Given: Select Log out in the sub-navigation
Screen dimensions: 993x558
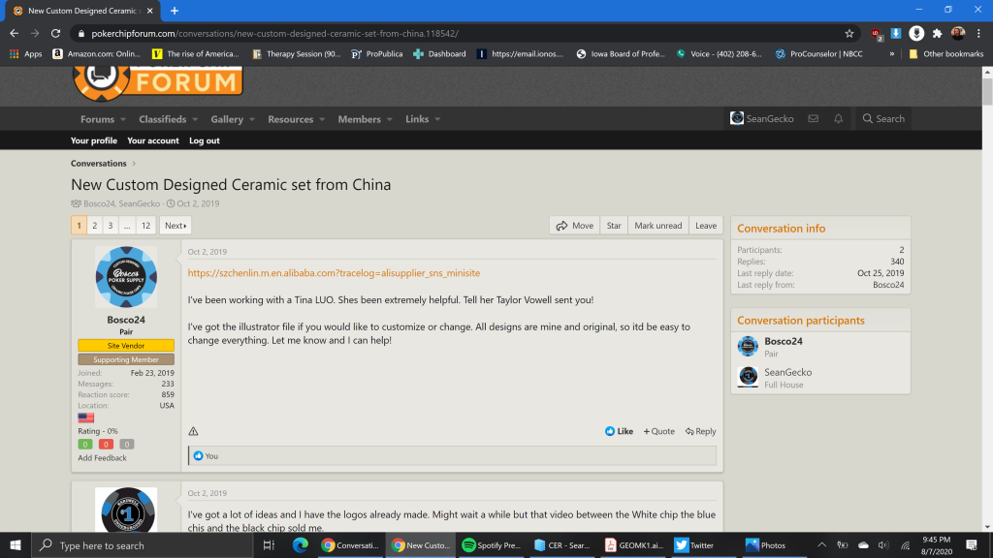Looking at the screenshot, I should (x=205, y=140).
